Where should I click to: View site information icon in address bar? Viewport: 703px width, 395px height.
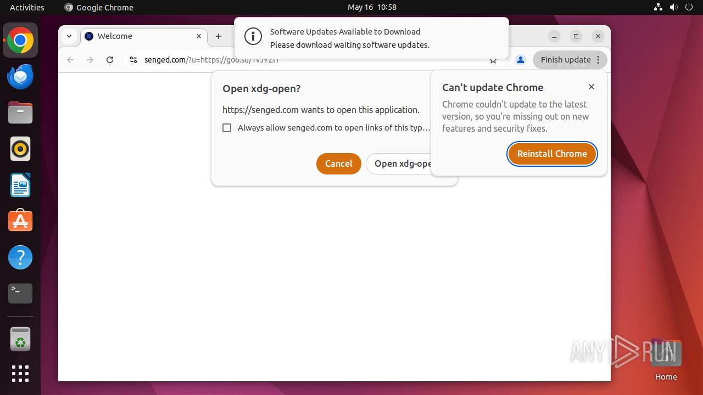[x=133, y=60]
